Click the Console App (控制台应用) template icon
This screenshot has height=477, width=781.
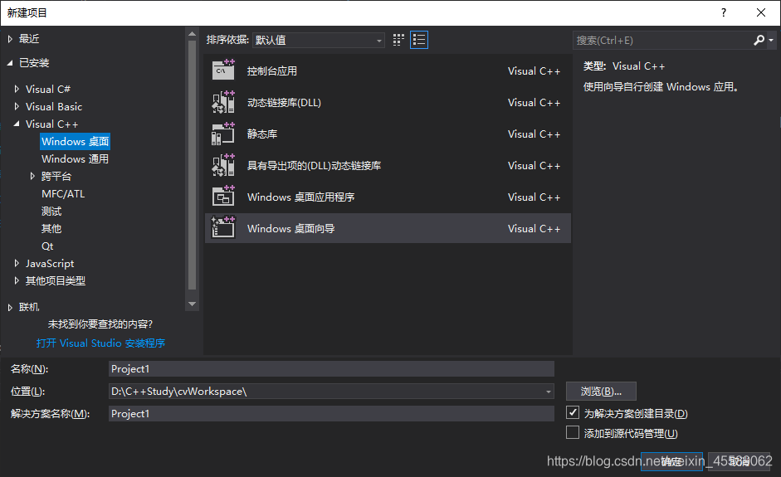[223, 71]
